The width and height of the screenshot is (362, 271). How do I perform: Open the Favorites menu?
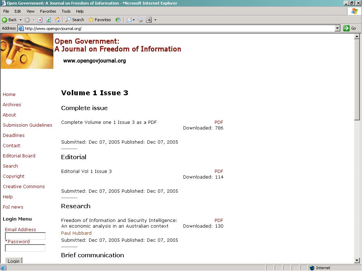pyautogui.click(x=48, y=11)
